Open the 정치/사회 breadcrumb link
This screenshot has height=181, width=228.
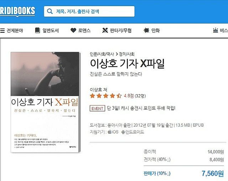[x=127, y=54]
